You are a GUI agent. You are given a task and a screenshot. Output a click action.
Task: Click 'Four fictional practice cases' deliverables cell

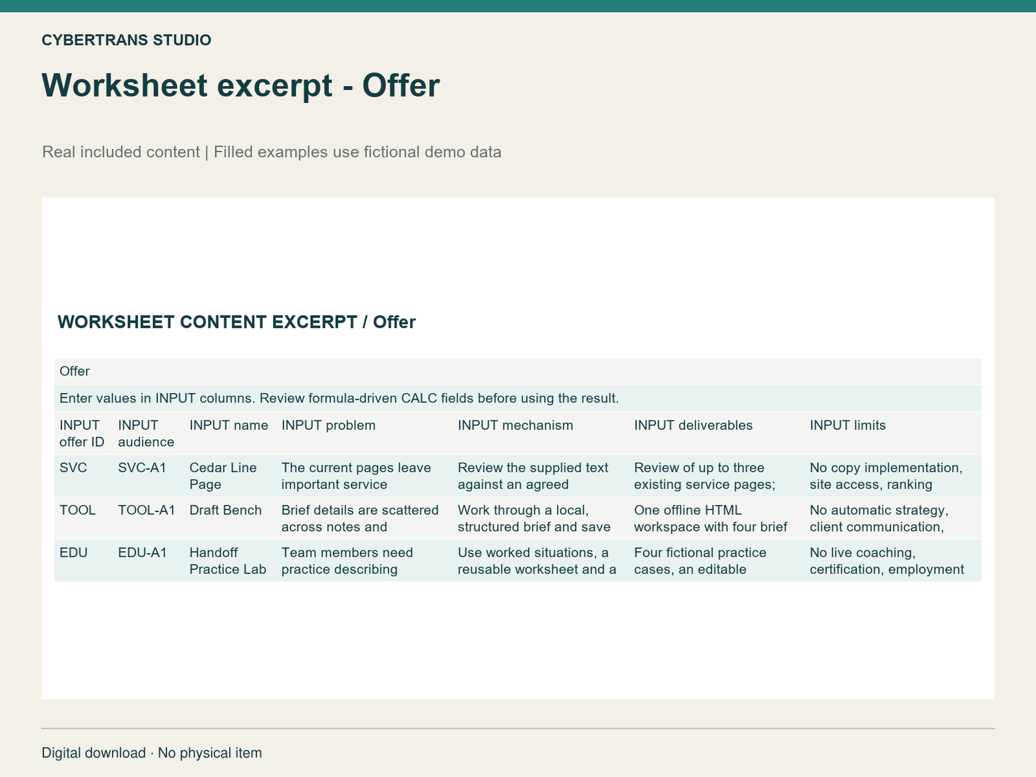pos(717,561)
